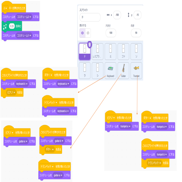The height and width of the screenshot is (182, 182).
Task: Edit the size field showing 100
Action: pos(111,33)
